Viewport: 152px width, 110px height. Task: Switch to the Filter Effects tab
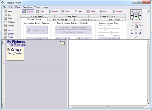click(107, 16)
